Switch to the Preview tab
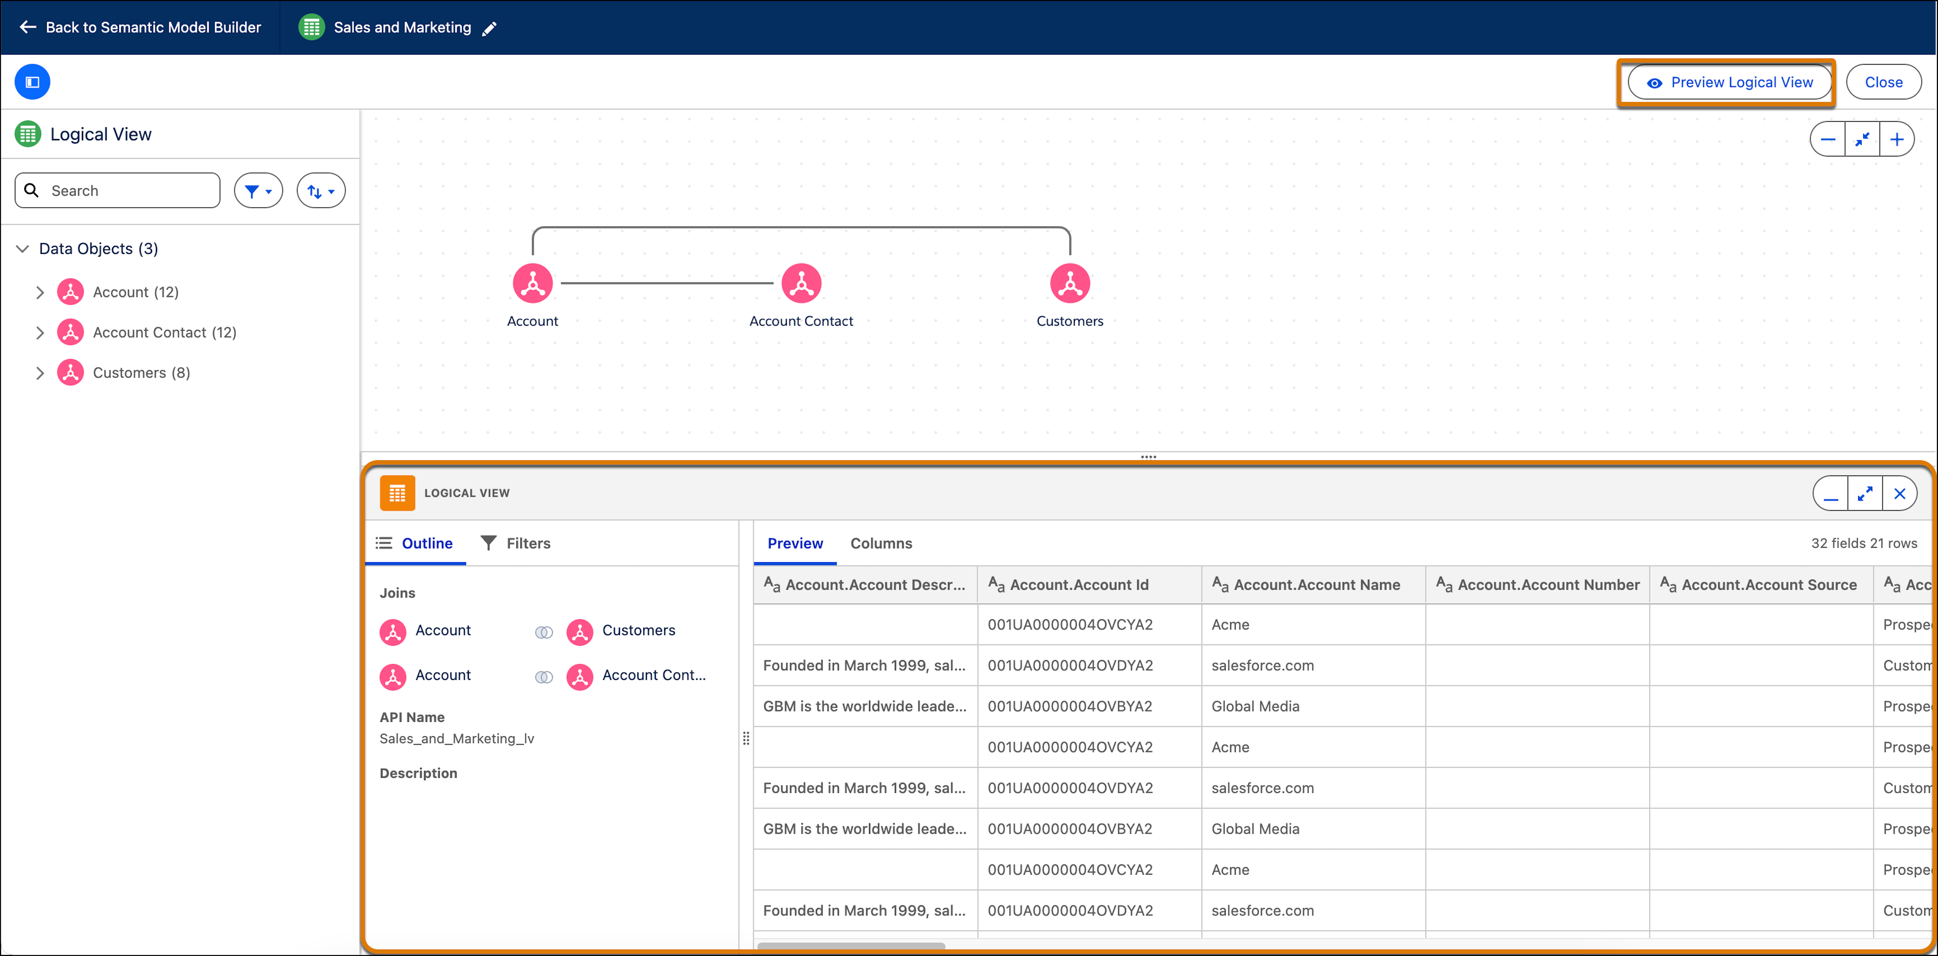This screenshot has width=1938, height=956. click(x=794, y=543)
